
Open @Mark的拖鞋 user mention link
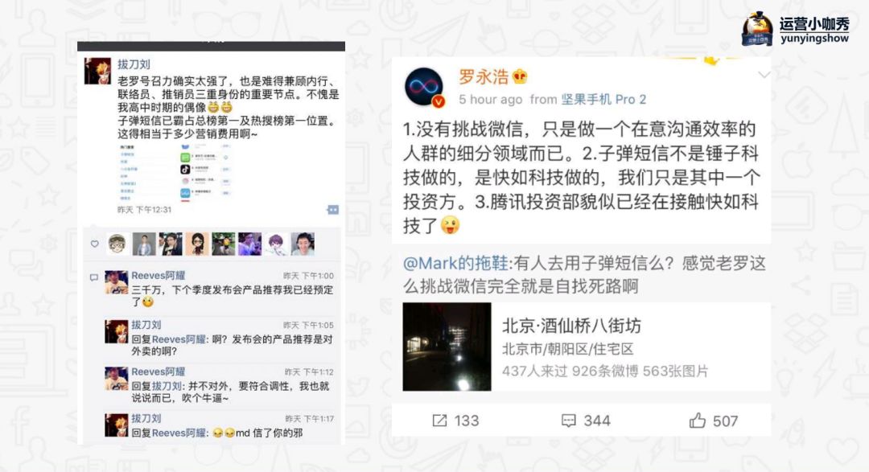455,263
